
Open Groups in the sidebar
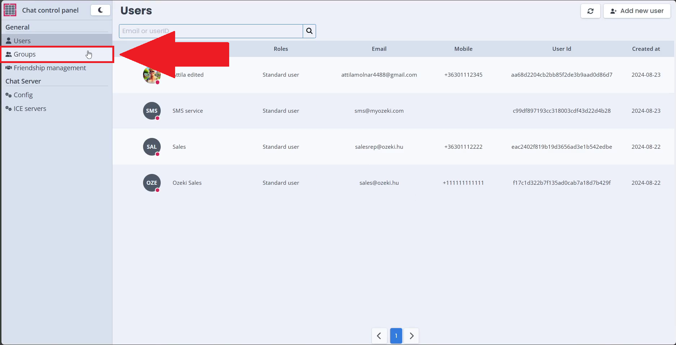[x=25, y=54]
